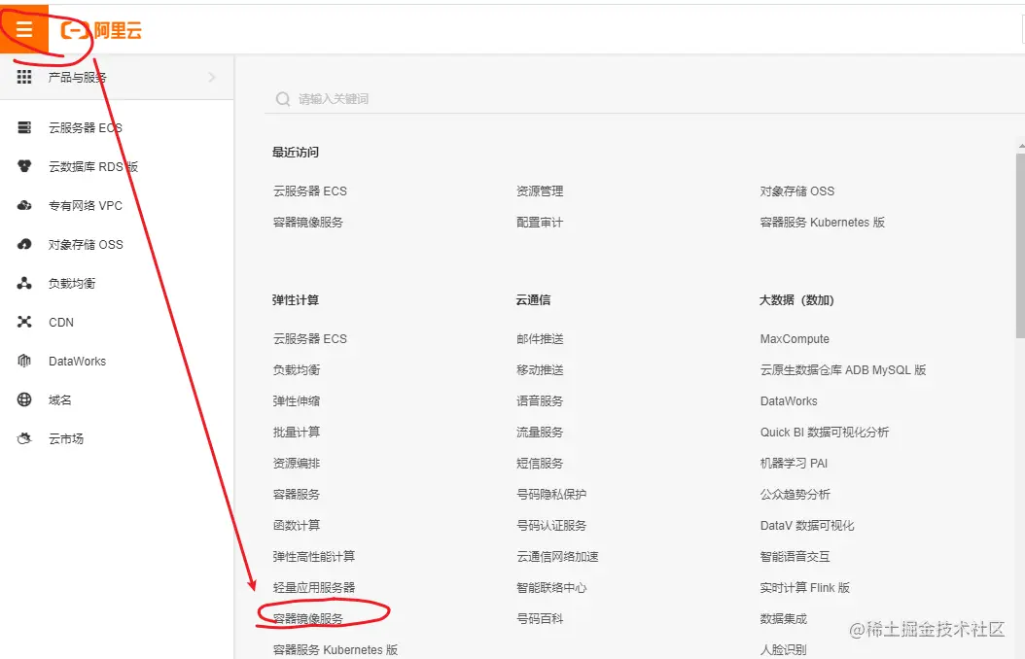
Task: Open 号码百科 link
Action: point(540,618)
